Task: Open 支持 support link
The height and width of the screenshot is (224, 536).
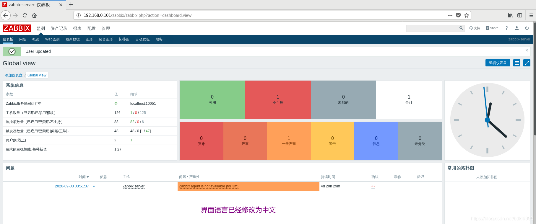Action: pos(475,28)
